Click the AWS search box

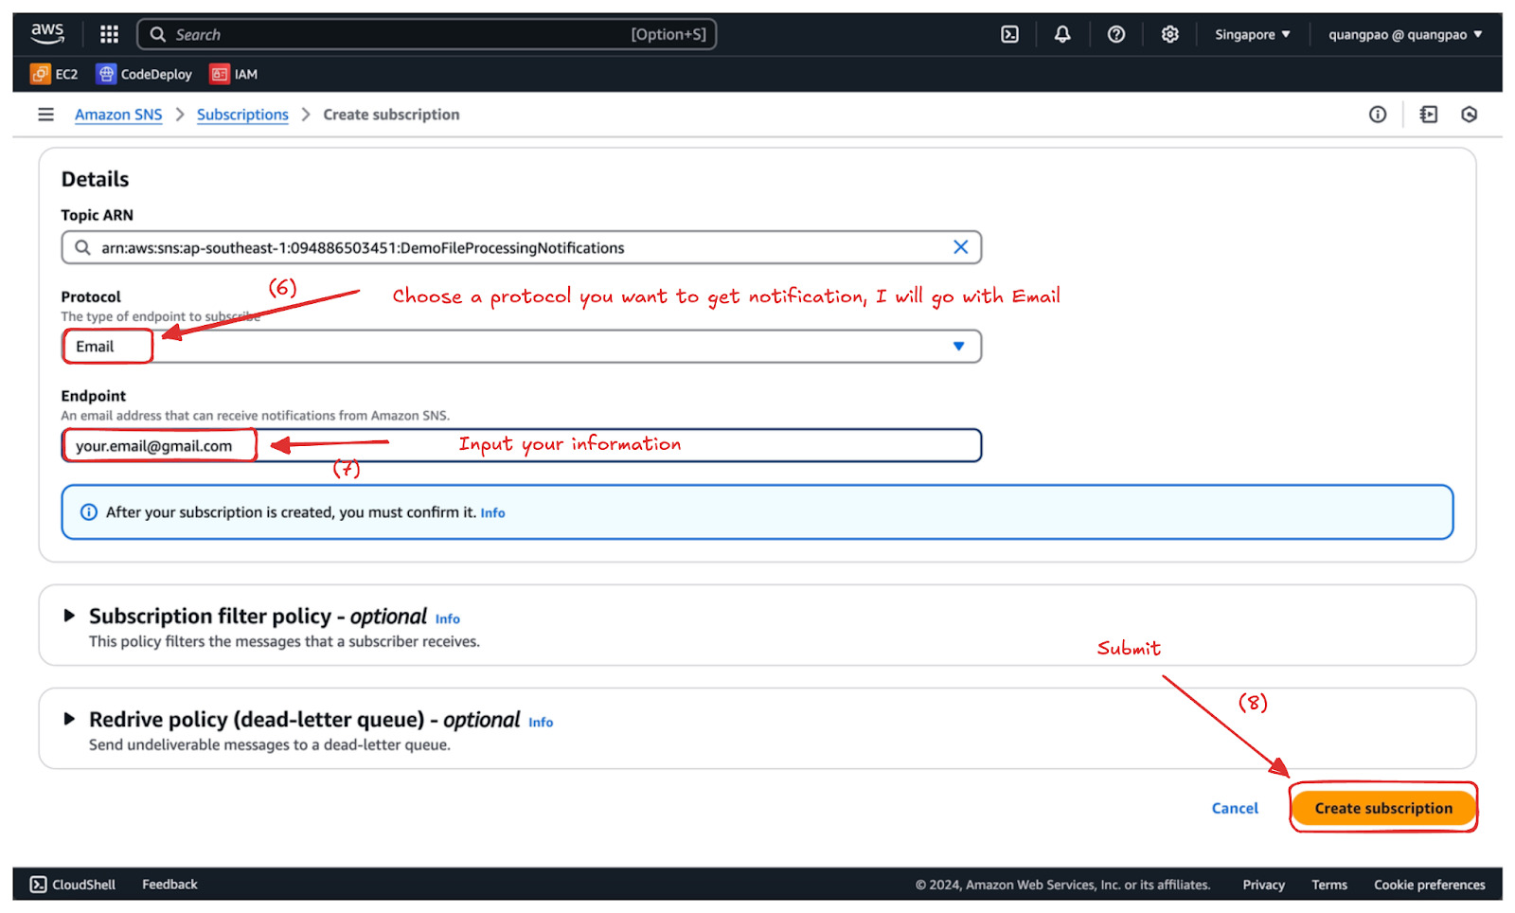tap(427, 34)
